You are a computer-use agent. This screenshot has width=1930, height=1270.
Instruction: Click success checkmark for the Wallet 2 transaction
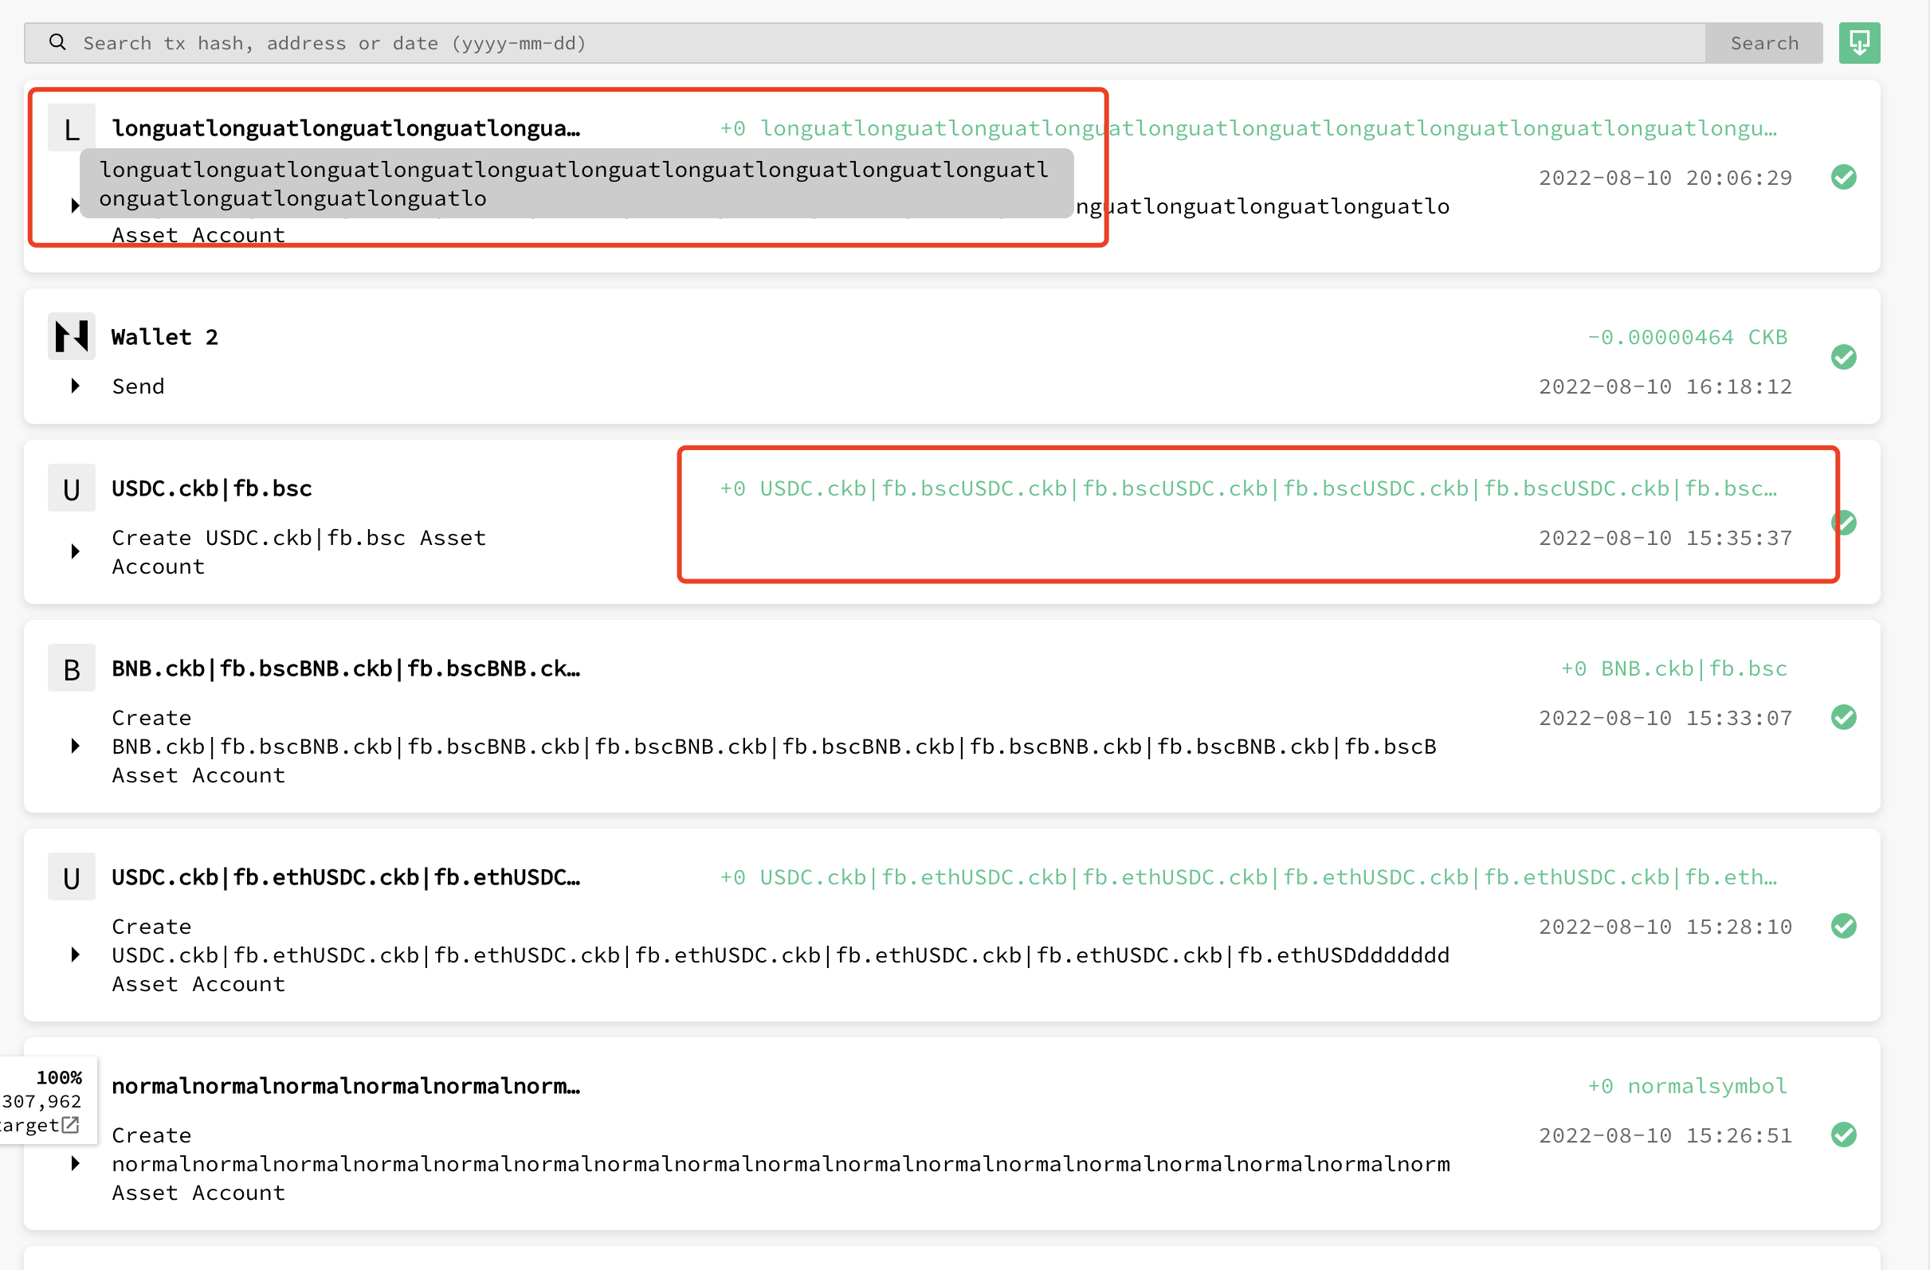click(x=1843, y=357)
